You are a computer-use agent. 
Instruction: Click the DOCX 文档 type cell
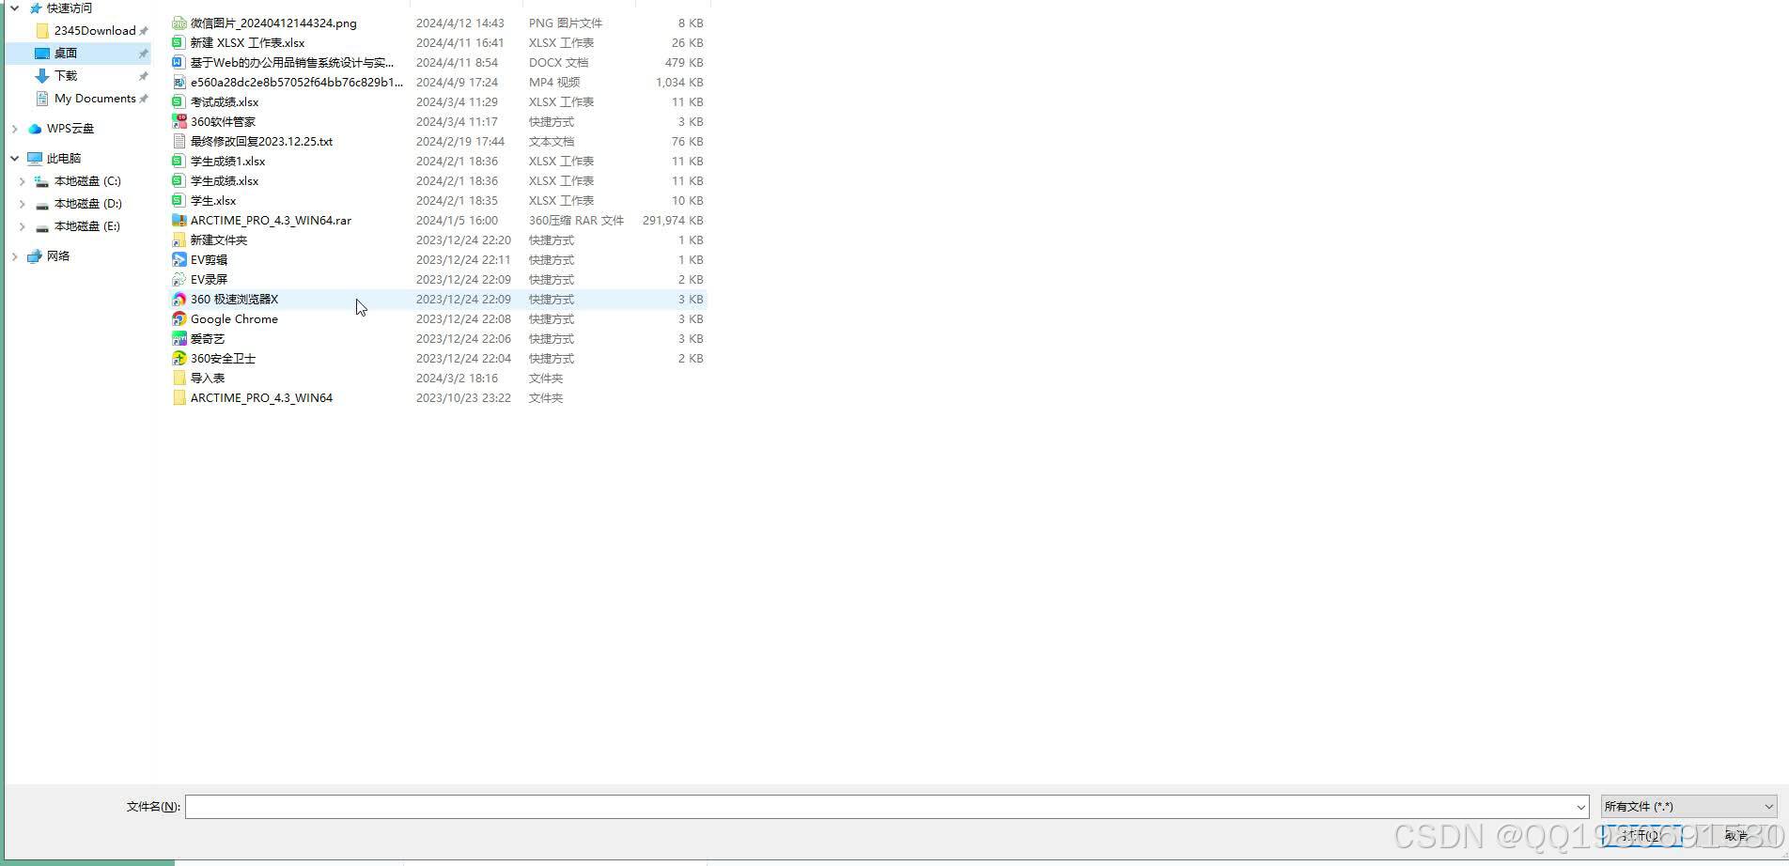558,62
